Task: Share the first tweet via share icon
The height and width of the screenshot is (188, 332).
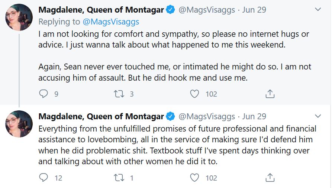Action: (x=270, y=94)
